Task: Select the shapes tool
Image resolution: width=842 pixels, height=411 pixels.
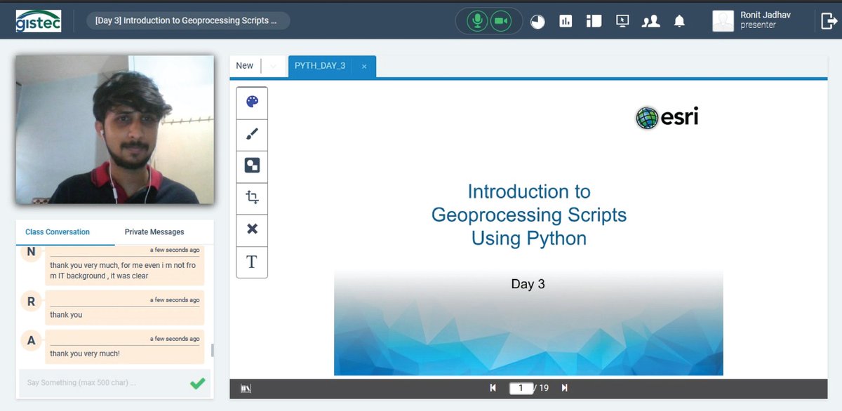Action: pos(252,166)
